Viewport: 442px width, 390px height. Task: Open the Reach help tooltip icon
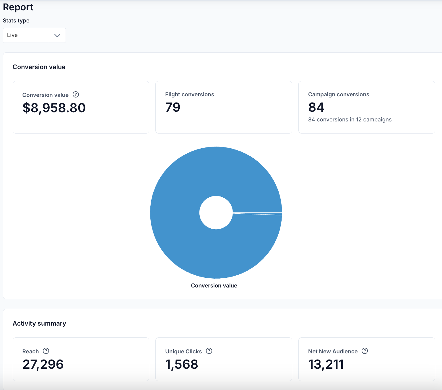point(46,351)
